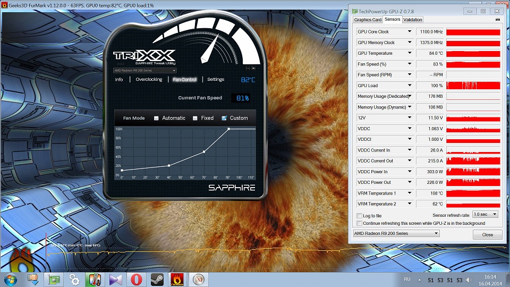
Task: Click the GPU-Z title bar app icon
Action: pyautogui.click(x=354, y=11)
